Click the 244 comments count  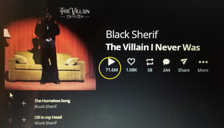click(166, 70)
